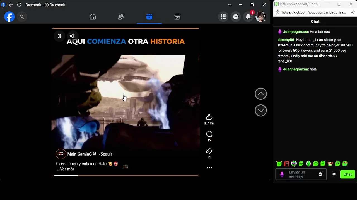This screenshot has width=357, height=200.
Task: Select the Video reels tab
Action: (x=149, y=17)
